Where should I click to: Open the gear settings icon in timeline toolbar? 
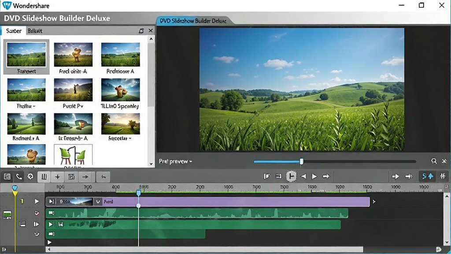[30, 176]
